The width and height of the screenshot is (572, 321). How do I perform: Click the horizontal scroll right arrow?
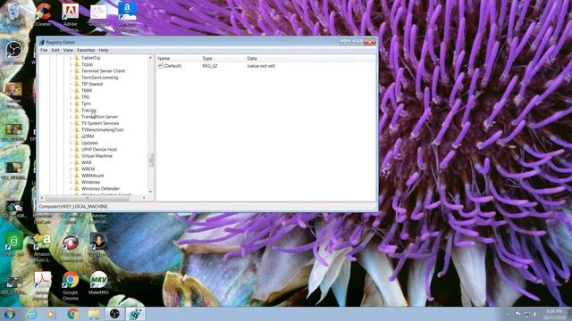(145, 198)
